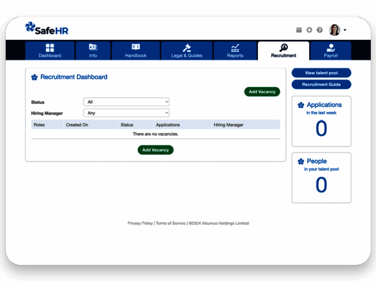Open the Terms of Service link
The image size is (376, 282).
(x=171, y=224)
